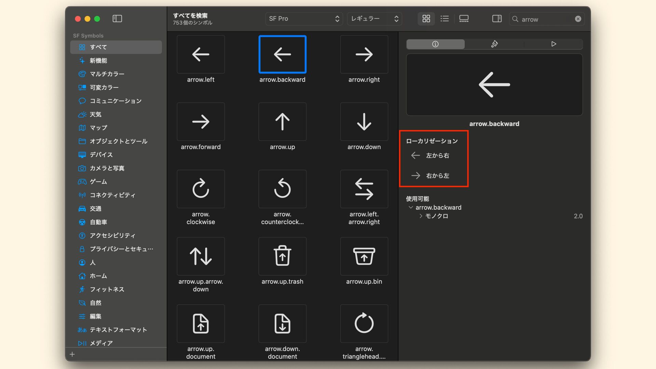Select the arrow.up.document symbol
This screenshot has width=656, height=369.
201,324
